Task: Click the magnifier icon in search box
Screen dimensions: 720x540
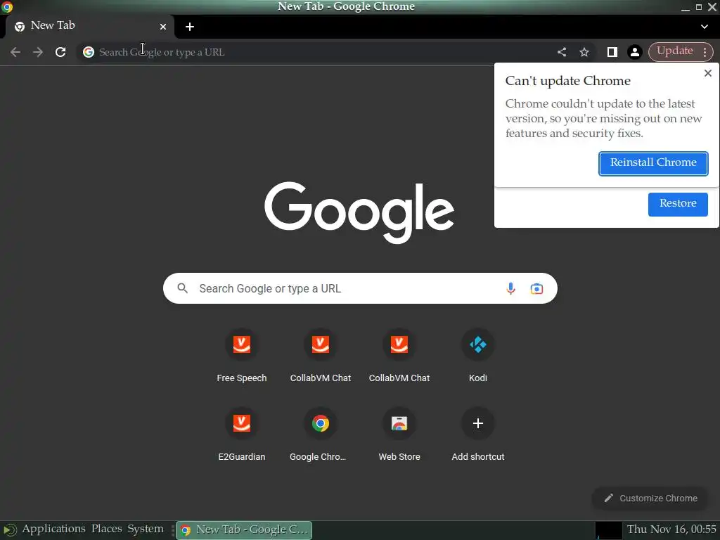Action: click(183, 288)
